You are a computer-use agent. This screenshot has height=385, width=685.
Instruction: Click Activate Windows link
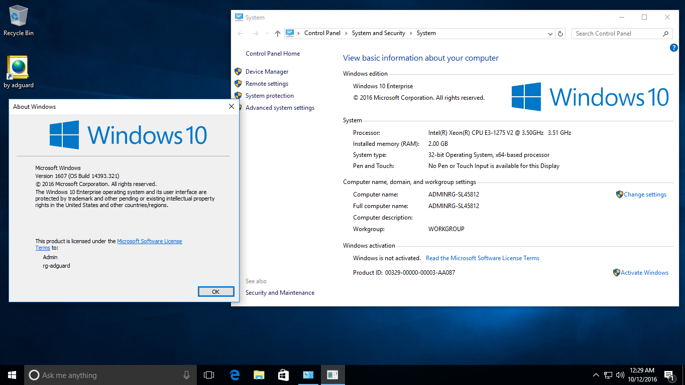tap(645, 273)
